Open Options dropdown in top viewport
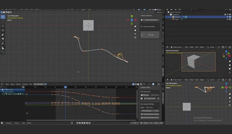 (160, 12)
